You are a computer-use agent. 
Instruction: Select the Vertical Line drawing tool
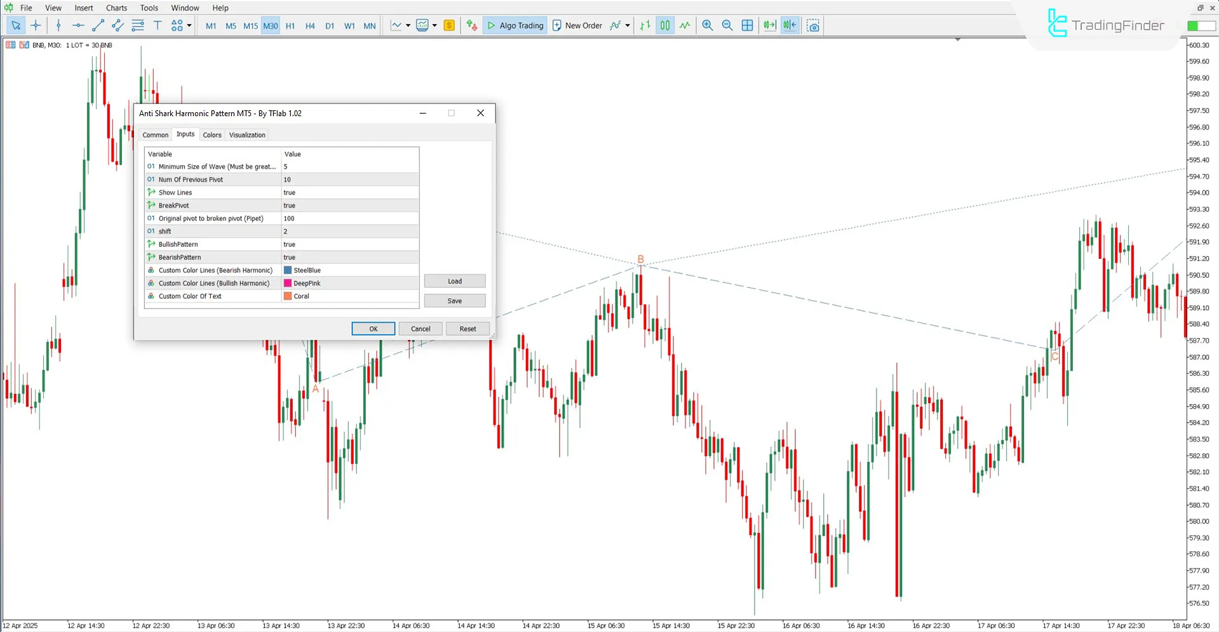click(x=58, y=25)
